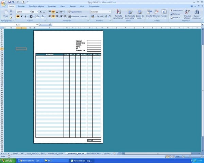204x163 pixels.
Task: Switch to Page Break Preview view
Action: coord(173,157)
